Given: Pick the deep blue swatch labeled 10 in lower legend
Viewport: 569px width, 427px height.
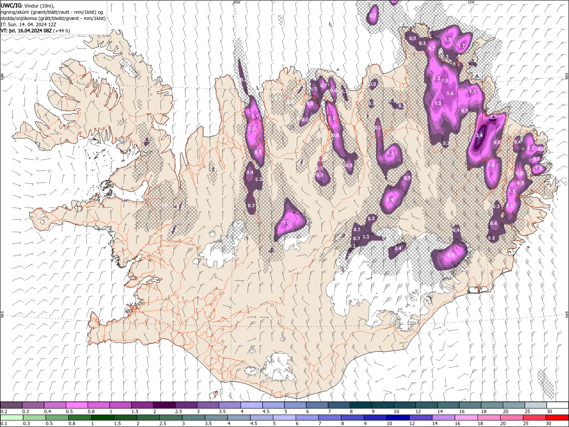Looking at the screenshot, I should click(397, 418).
